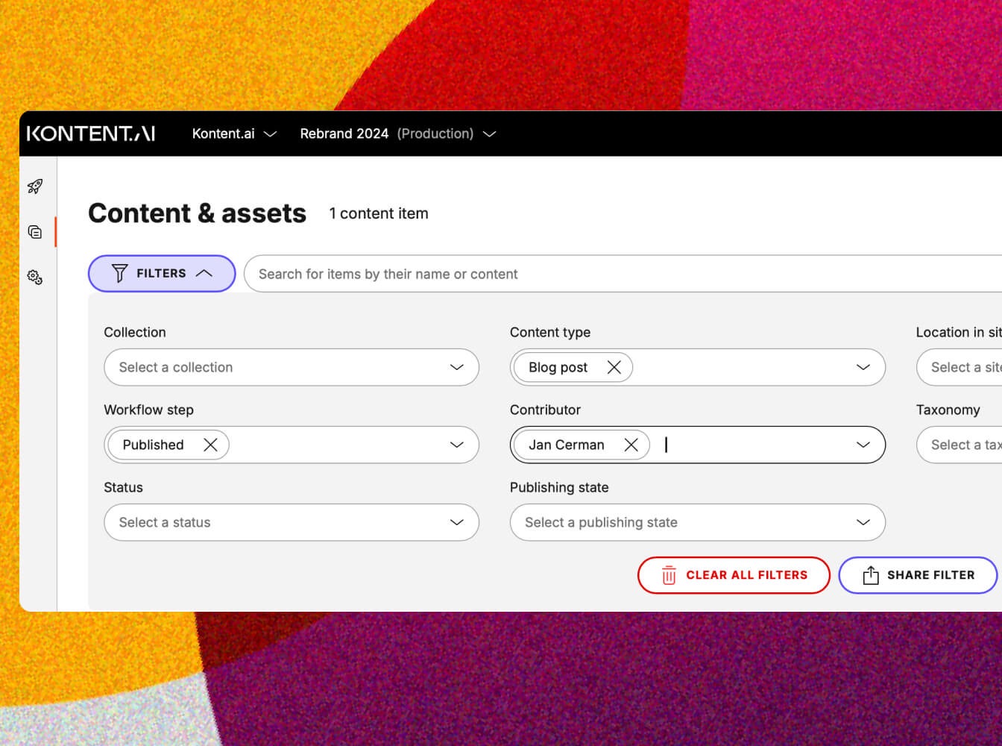Click Clear All Filters button
Screen dimensions: 1002x746
[734, 575]
